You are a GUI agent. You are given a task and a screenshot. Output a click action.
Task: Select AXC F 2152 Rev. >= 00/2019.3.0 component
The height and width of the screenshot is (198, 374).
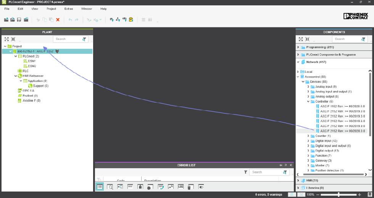[x=343, y=116]
